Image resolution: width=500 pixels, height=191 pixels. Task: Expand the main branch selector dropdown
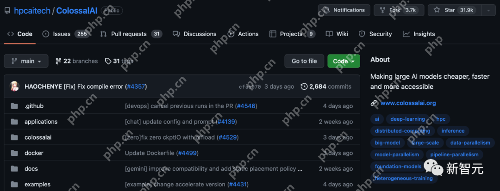(x=26, y=61)
